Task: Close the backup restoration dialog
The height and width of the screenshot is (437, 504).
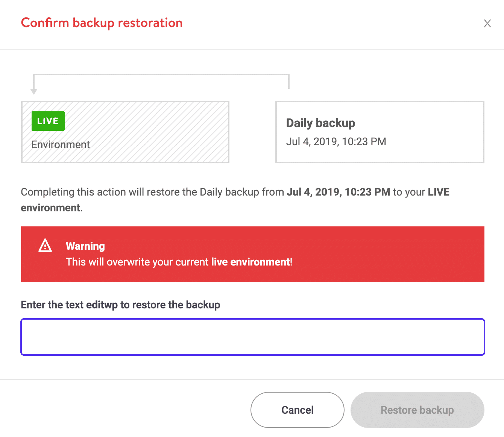Action: pos(487,23)
